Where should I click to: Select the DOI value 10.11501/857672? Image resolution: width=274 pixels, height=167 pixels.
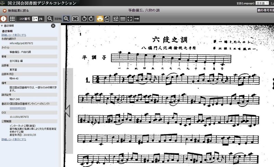(x=19, y=117)
